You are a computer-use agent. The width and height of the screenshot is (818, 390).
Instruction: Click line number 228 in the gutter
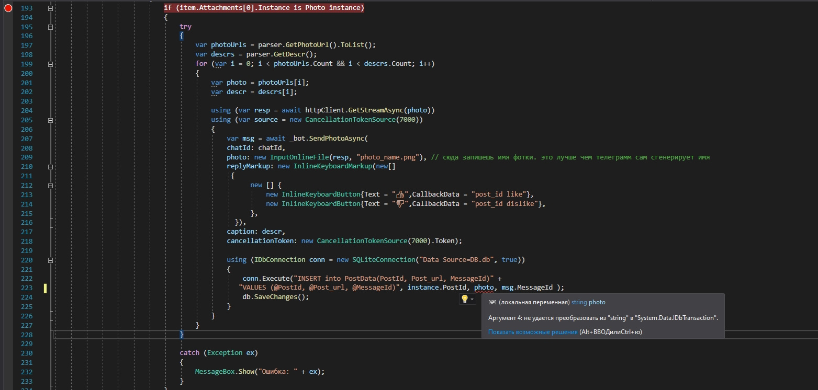tap(26, 335)
